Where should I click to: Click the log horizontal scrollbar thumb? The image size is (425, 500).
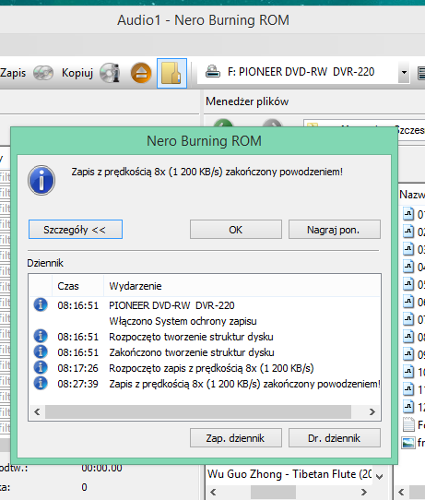pyautogui.click(x=198, y=411)
